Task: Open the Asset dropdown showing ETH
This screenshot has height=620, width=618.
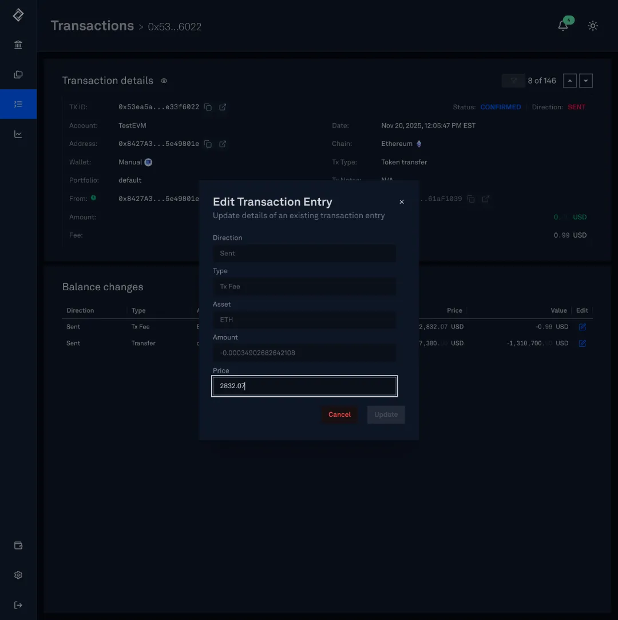Action: pos(304,319)
